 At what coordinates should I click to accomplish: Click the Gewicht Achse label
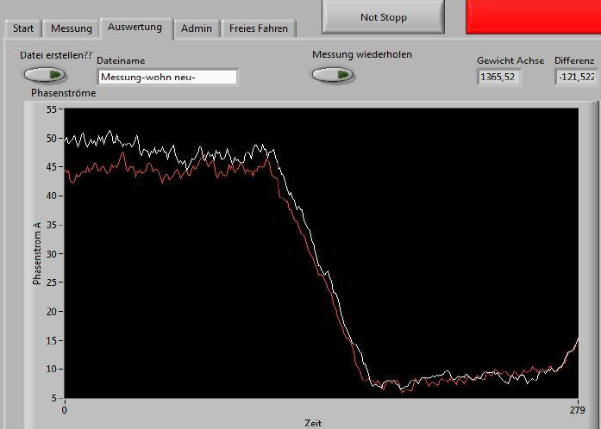(x=510, y=60)
